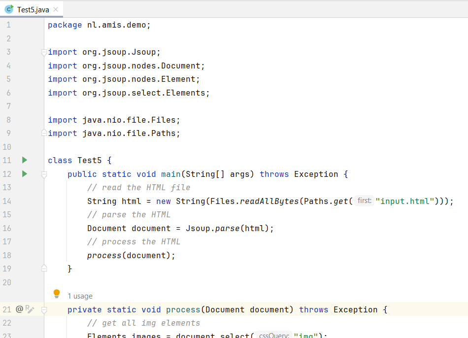The image size is (468, 338).
Task: Click the run icon beside class Test5
Action: (x=25, y=160)
